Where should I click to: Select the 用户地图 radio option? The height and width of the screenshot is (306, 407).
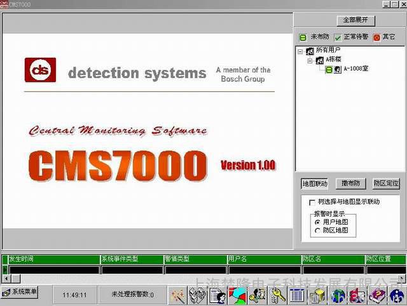[x=317, y=222]
